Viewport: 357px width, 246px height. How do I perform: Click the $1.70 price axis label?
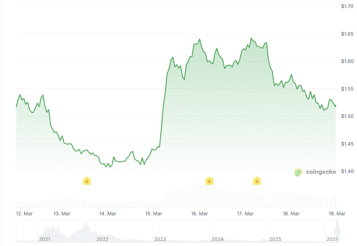(347, 6)
